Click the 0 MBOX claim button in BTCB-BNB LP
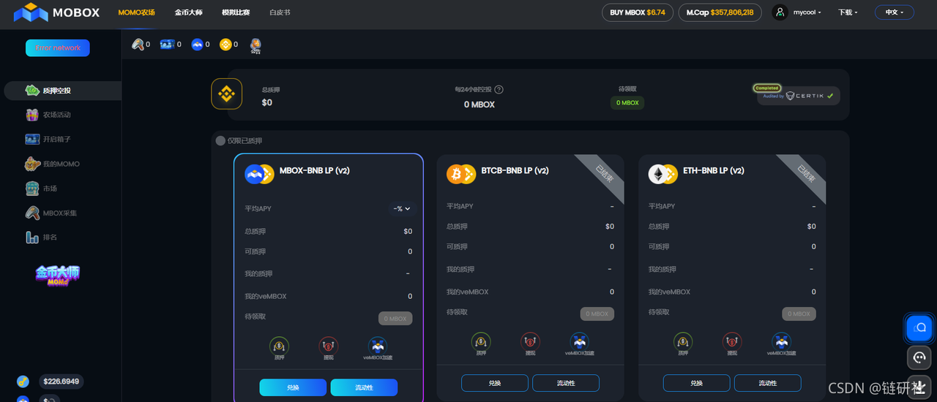Image resolution: width=937 pixels, height=402 pixels. point(597,314)
